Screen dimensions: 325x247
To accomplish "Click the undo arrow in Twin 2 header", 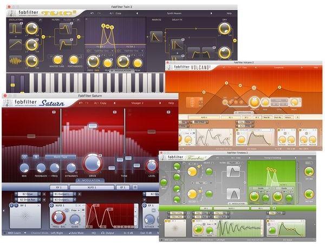I will [92, 13].
